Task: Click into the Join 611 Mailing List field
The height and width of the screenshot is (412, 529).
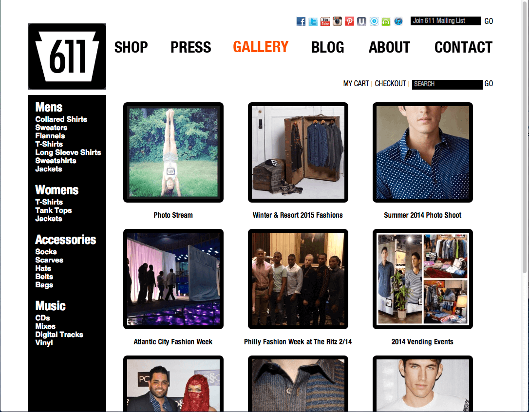Action: pos(446,21)
